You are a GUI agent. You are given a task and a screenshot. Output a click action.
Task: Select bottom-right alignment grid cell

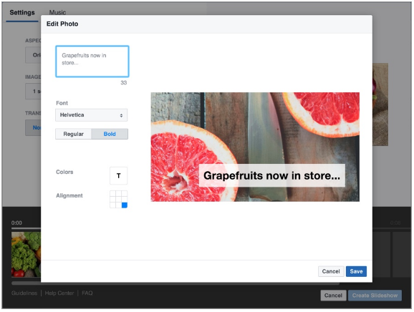[125, 205]
